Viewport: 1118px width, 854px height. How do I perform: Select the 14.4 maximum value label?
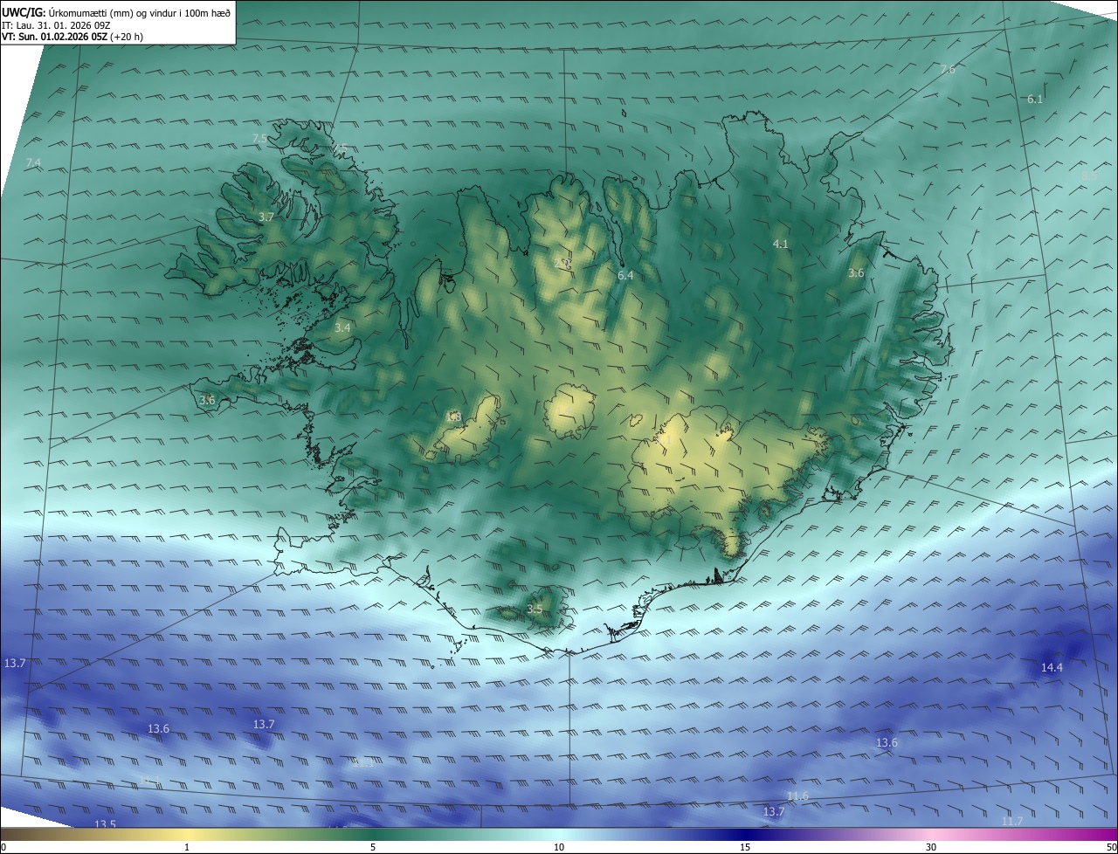click(1052, 668)
